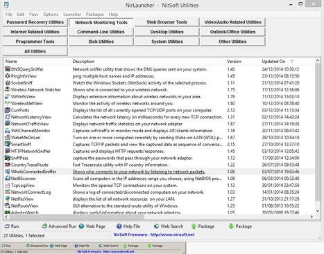The width and height of the screenshot is (324, 254).
Task: Show the System Utilities group
Action: 167,42
